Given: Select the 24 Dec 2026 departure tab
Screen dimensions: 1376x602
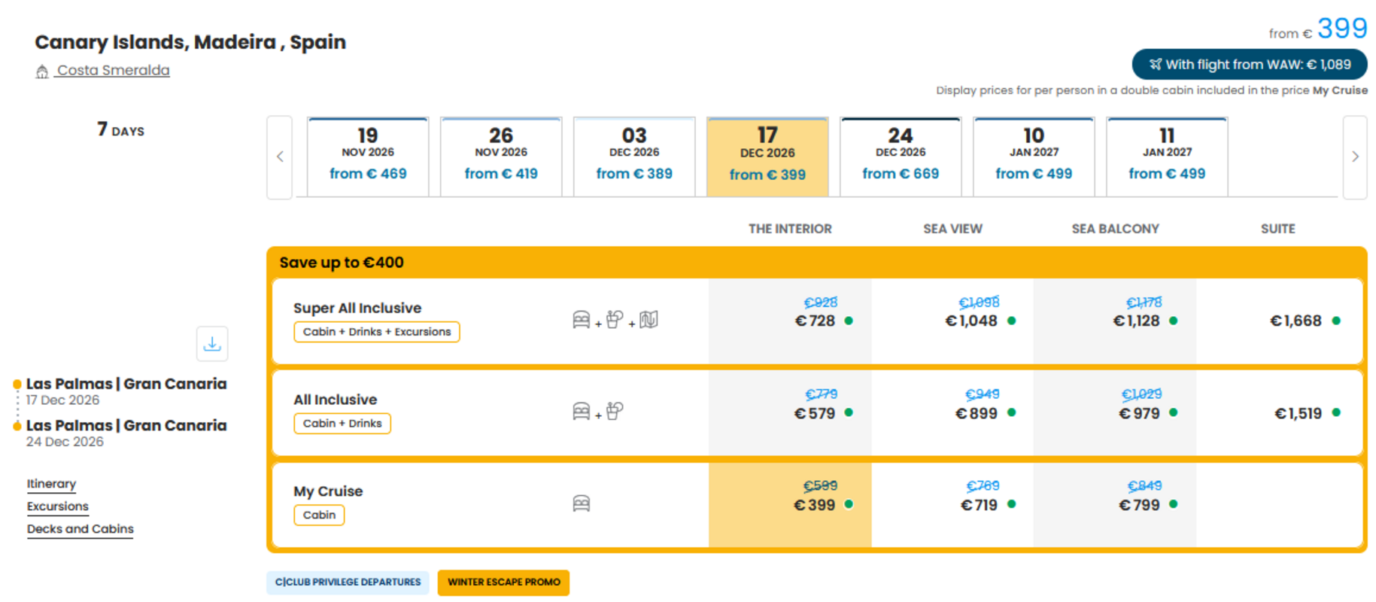Looking at the screenshot, I should [901, 157].
